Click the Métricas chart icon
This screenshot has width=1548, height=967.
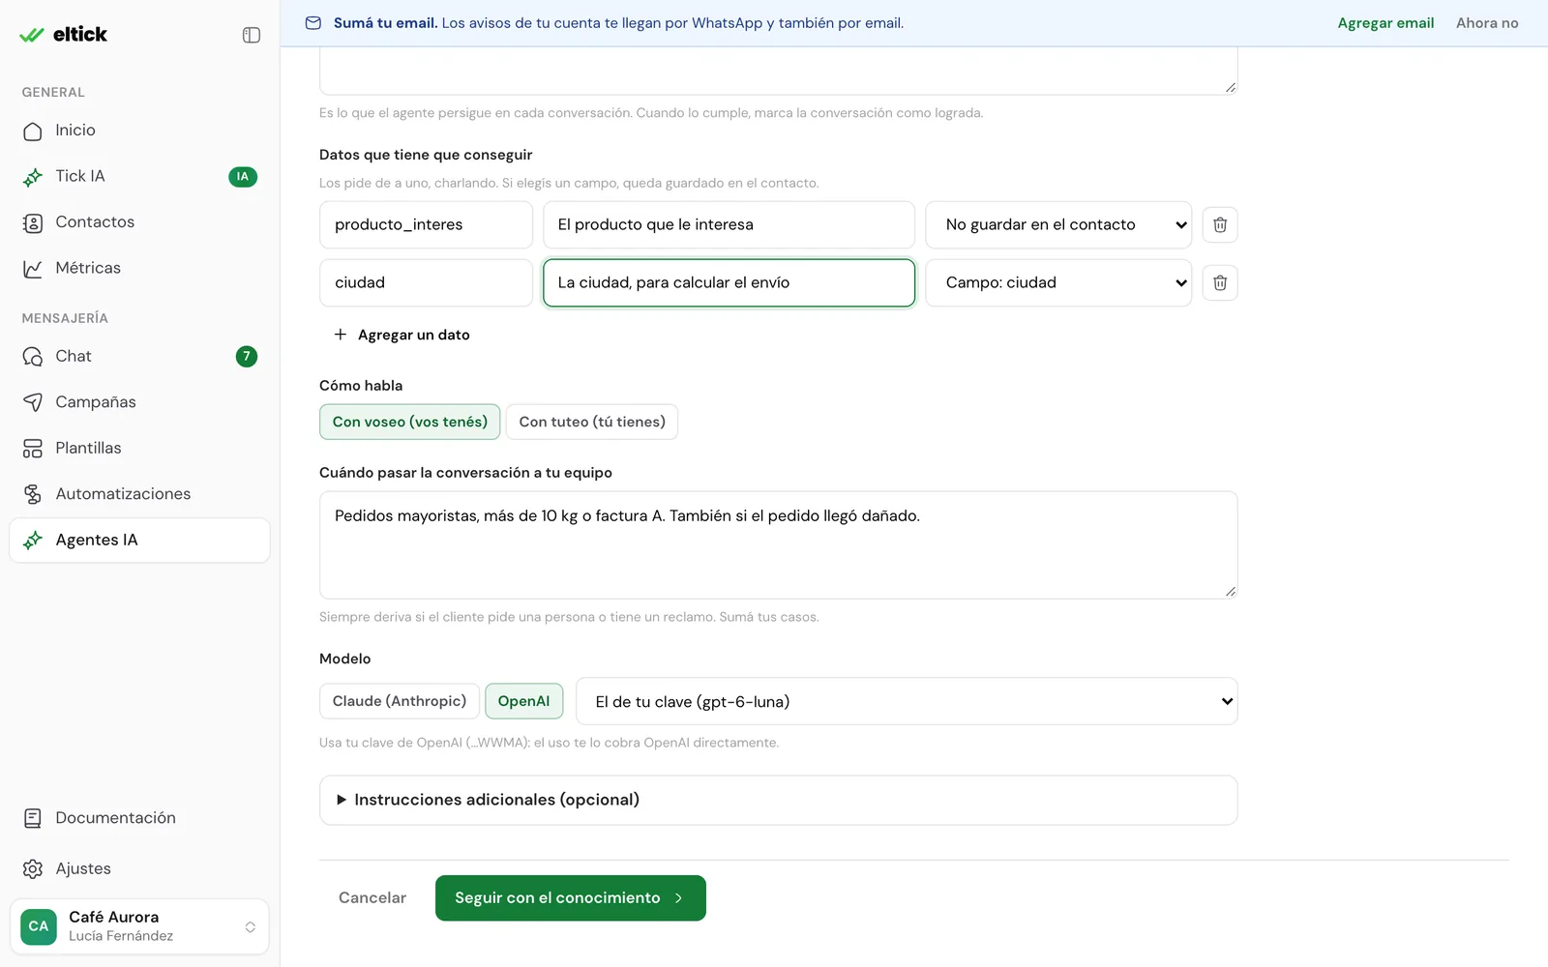33,269
